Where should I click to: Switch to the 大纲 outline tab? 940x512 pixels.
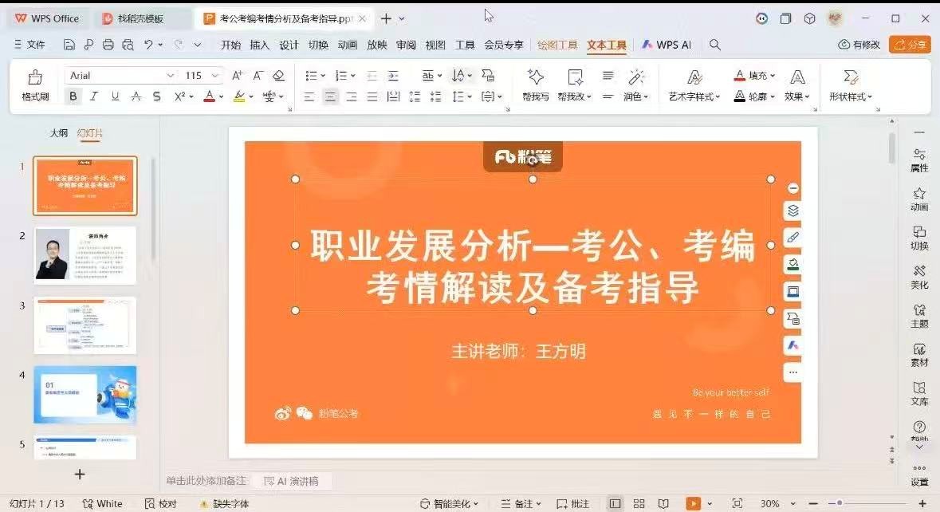(x=59, y=133)
